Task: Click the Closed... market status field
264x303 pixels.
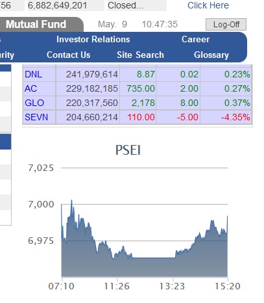Action: point(137,5)
